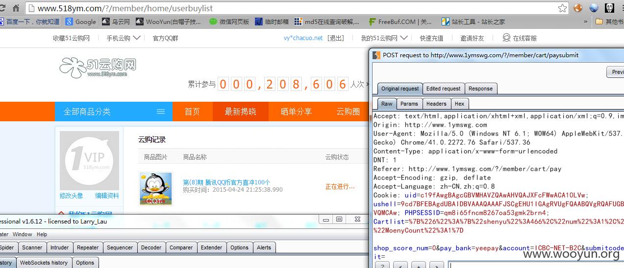
Task: Open the 全部商品分类 menu
Action: [114, 112]
